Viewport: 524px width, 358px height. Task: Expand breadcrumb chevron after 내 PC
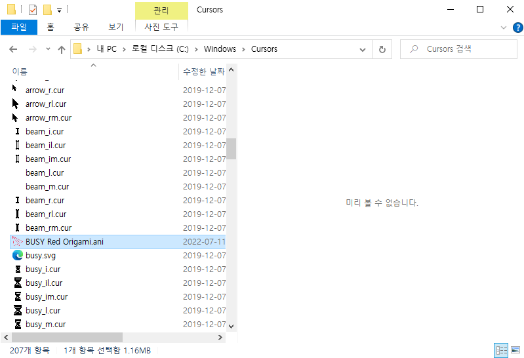point(124,49)
